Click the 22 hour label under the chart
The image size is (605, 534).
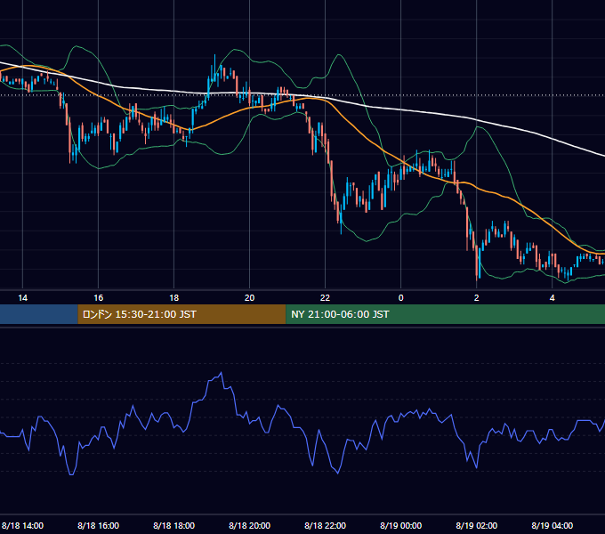[x=326, y=298]
